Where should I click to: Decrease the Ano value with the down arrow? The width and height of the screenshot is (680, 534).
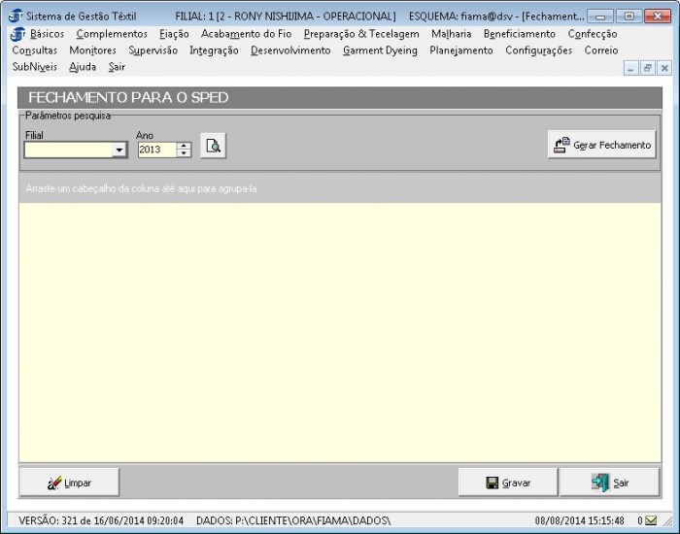click(184, 153)
